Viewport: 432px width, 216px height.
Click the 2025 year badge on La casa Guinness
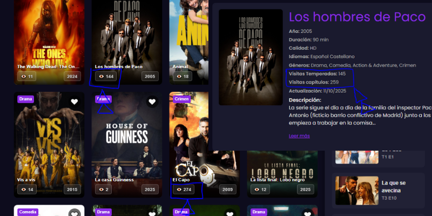coord(150,190)
